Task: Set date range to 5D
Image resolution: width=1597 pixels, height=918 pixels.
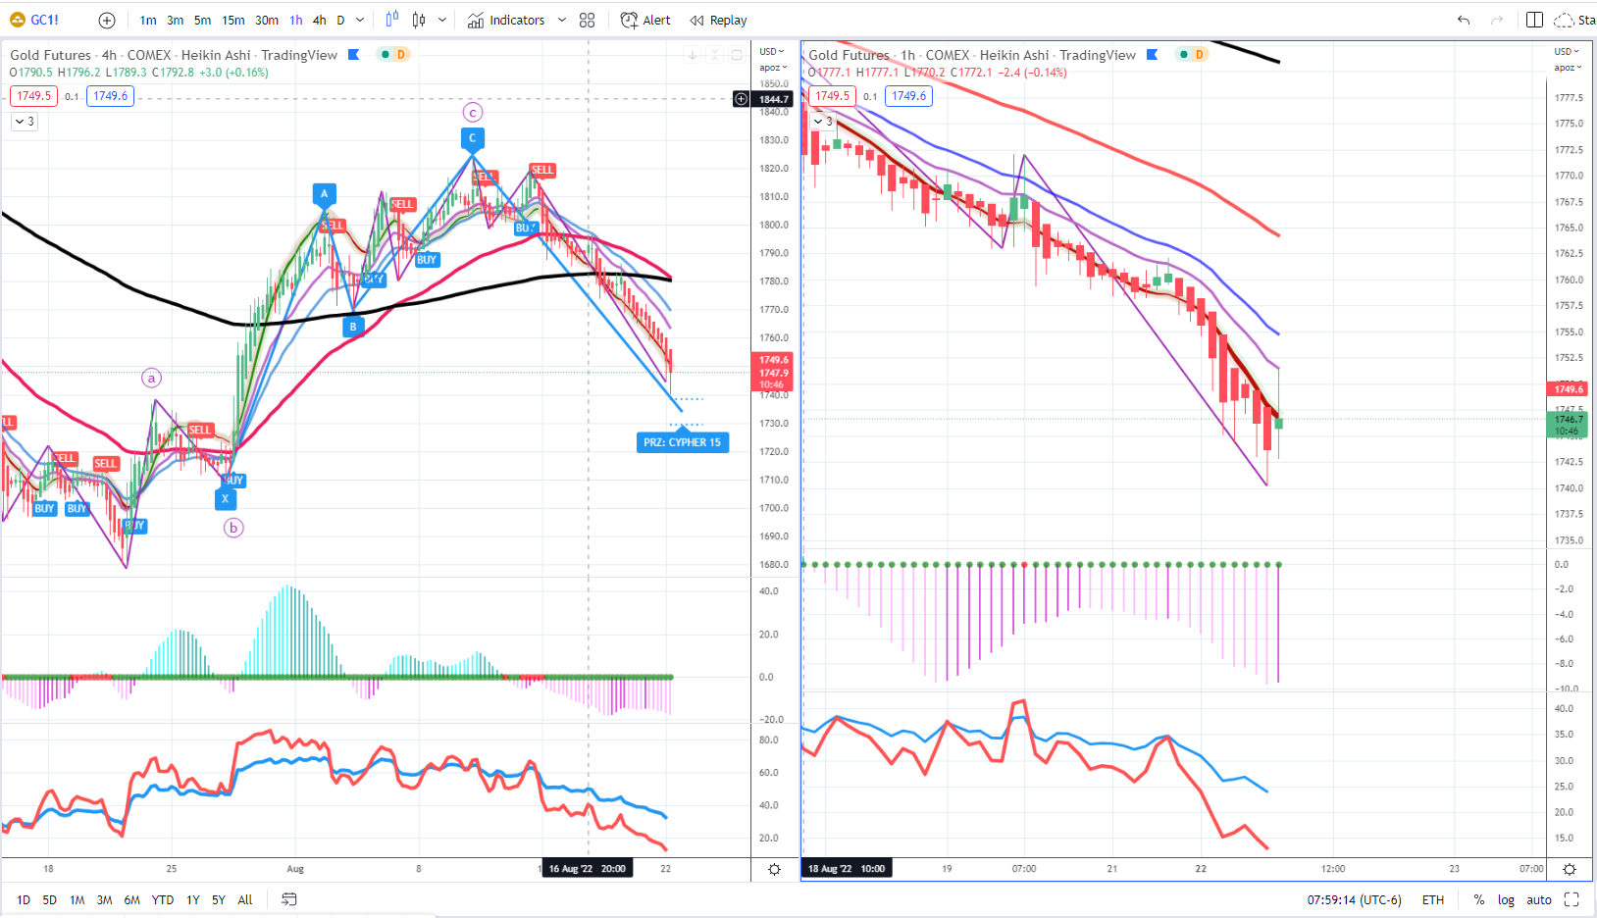Action: point(50,899)
